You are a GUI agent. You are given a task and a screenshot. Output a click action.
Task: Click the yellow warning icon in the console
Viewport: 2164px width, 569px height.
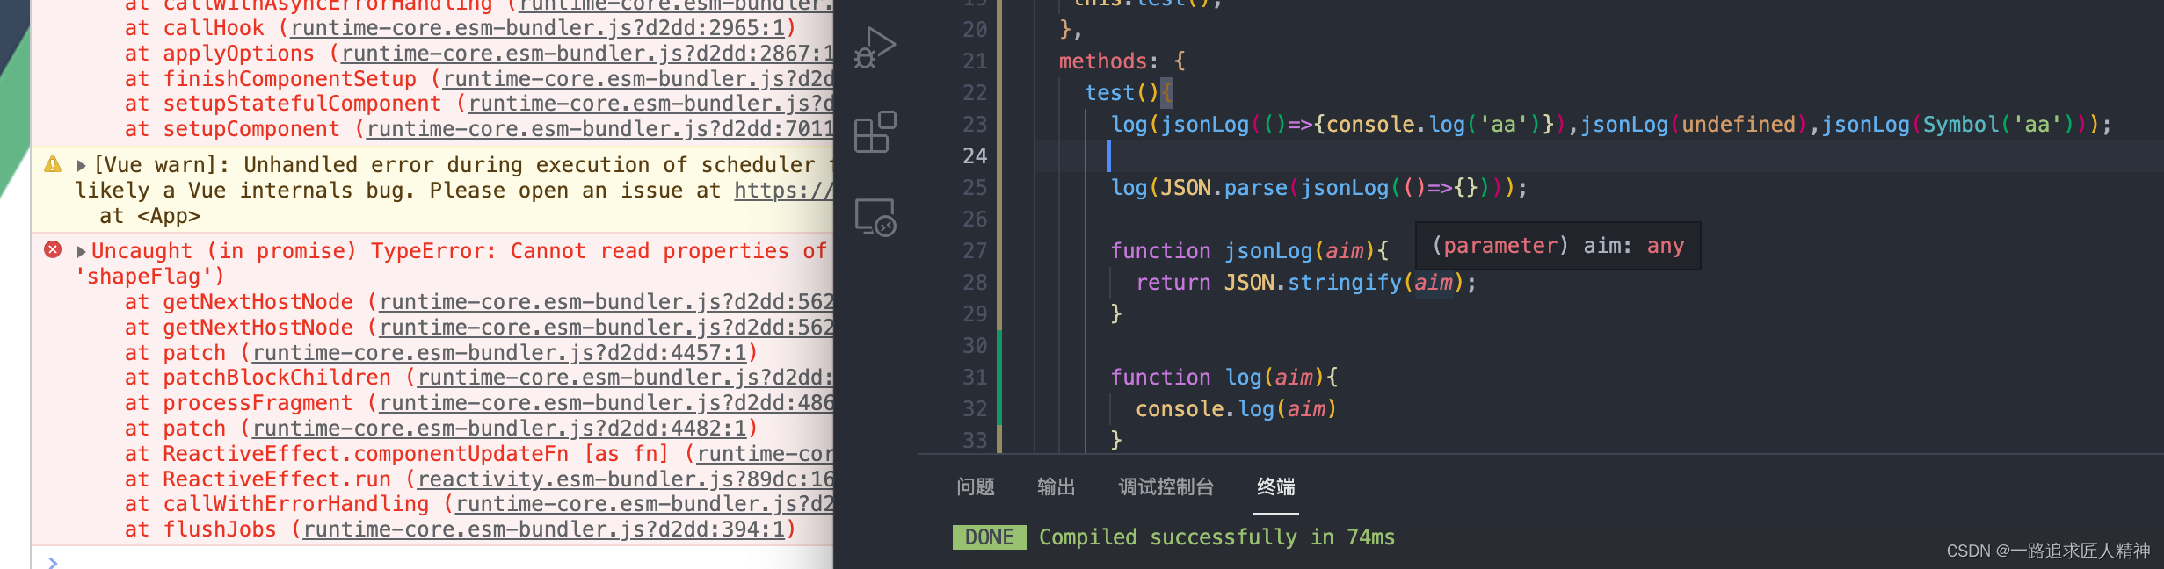pyautogui.click(x=53, y=164)
